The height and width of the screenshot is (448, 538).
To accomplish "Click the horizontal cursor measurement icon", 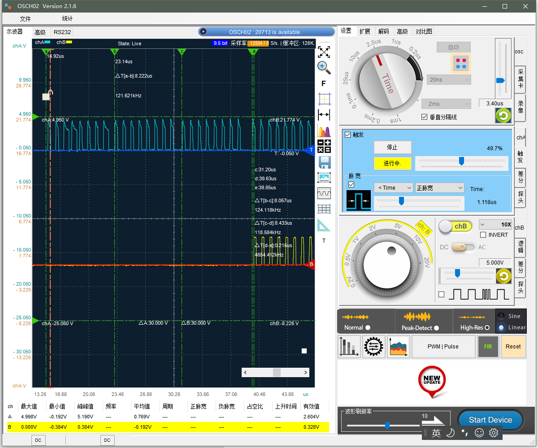I will point(324,115).
